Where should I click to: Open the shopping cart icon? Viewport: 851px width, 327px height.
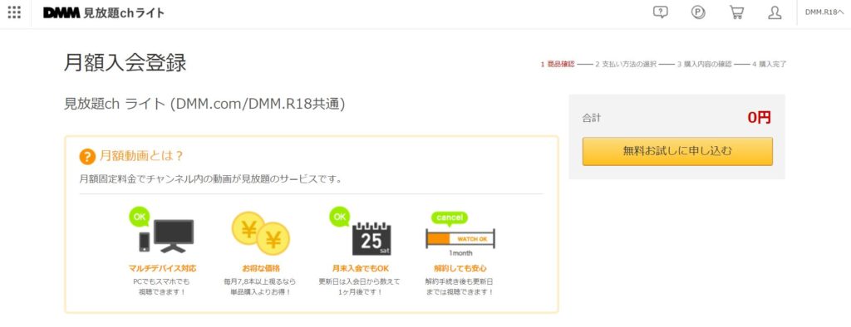click(736, 12)
